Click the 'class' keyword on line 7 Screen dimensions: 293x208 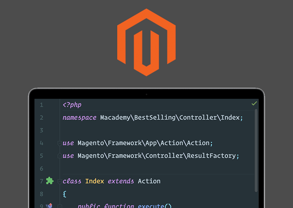[x=72, y=181]
